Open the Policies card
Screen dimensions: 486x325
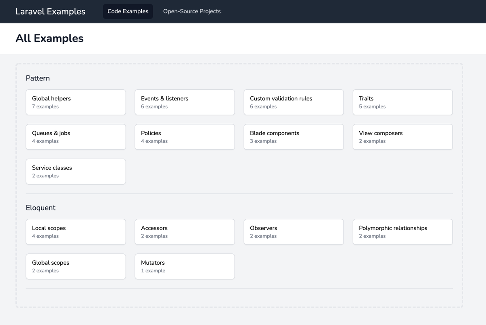(185, 137)
